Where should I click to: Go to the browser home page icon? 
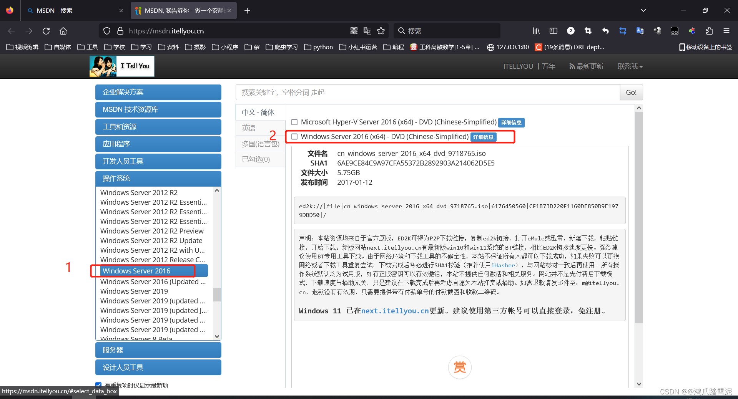tap(63, 31)
